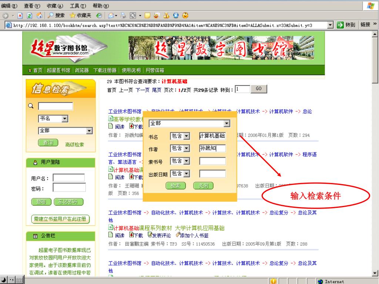Click the empty 出版日期 input field
The image size is (379, 284).
coord(212,174)
